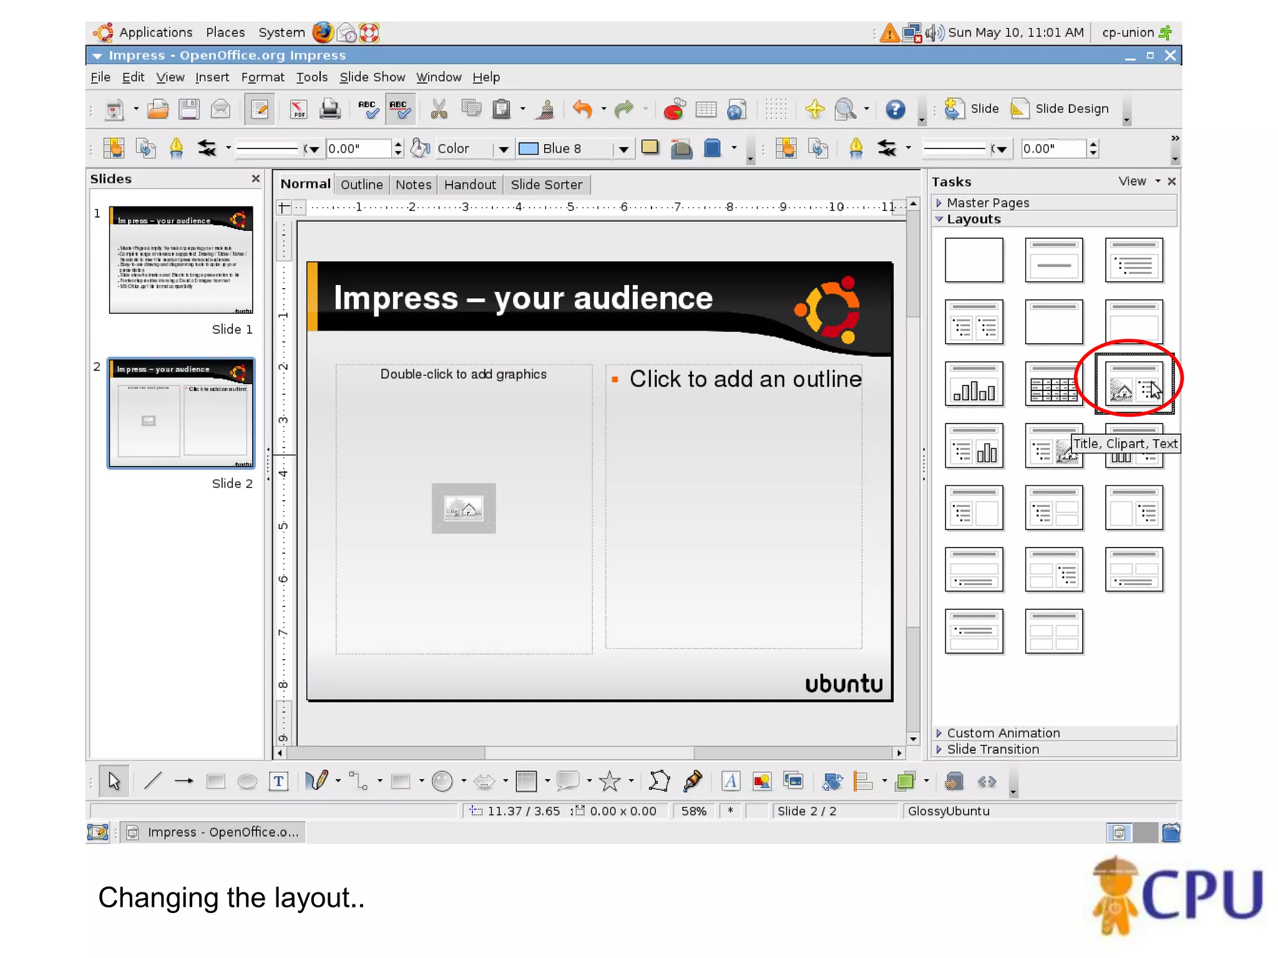Viewport: 1278px width, 958px height.
Task: Open the Blue 8 fill color dropdown
Action: pos(623,149)
